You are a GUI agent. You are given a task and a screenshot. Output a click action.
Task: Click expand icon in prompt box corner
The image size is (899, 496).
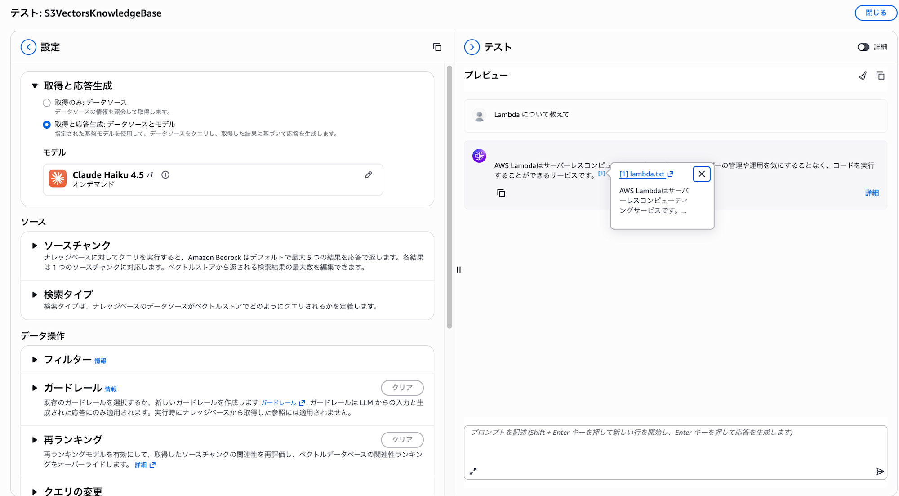coord(473,471)
